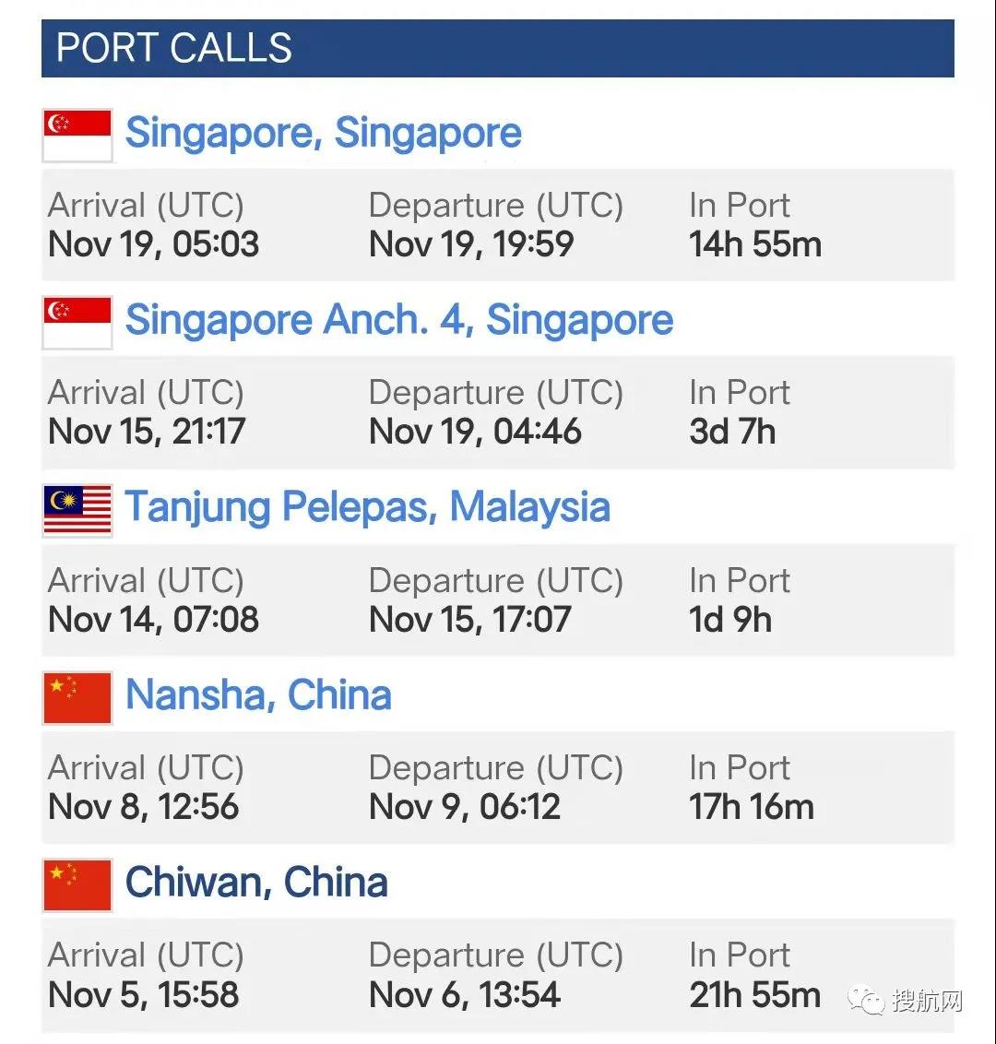Viewport: 996px width, 1044px height.
Task: Click the flag next to Singapore Anch. 4
Action: 77,322
